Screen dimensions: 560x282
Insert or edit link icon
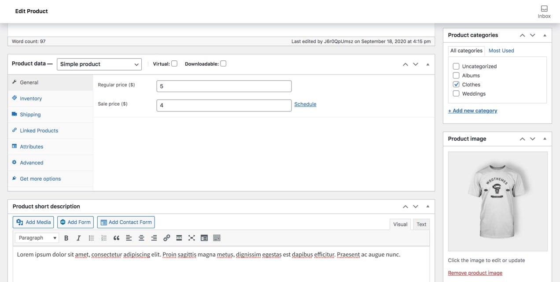pos(166,238)
